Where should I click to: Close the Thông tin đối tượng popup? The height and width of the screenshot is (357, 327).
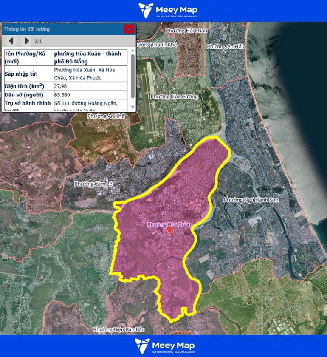click(x=129, y=29)
